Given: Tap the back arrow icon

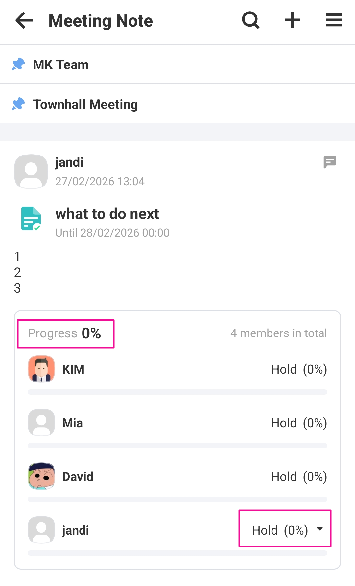Looking at the screenshot, I should click(x=24, y=20).
